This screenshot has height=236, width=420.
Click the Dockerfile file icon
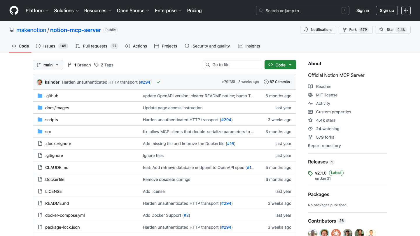pyautogui.click(x=40, y=179)
